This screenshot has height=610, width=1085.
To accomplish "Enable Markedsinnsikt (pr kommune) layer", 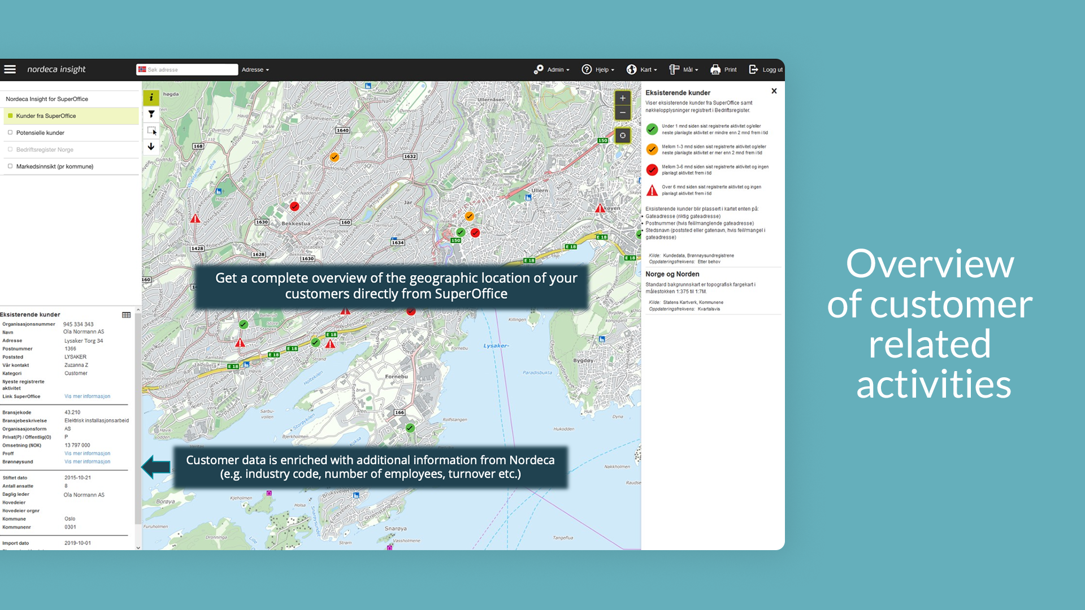I will 10,167.
